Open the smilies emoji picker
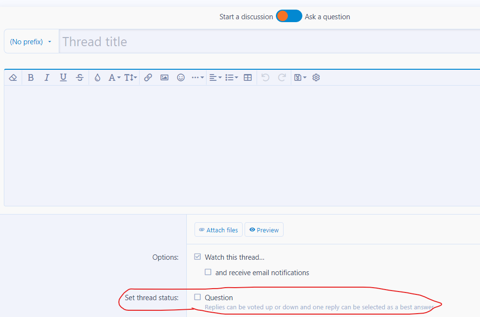The height and width of the screenshot is (317, 480). (181, 78)
